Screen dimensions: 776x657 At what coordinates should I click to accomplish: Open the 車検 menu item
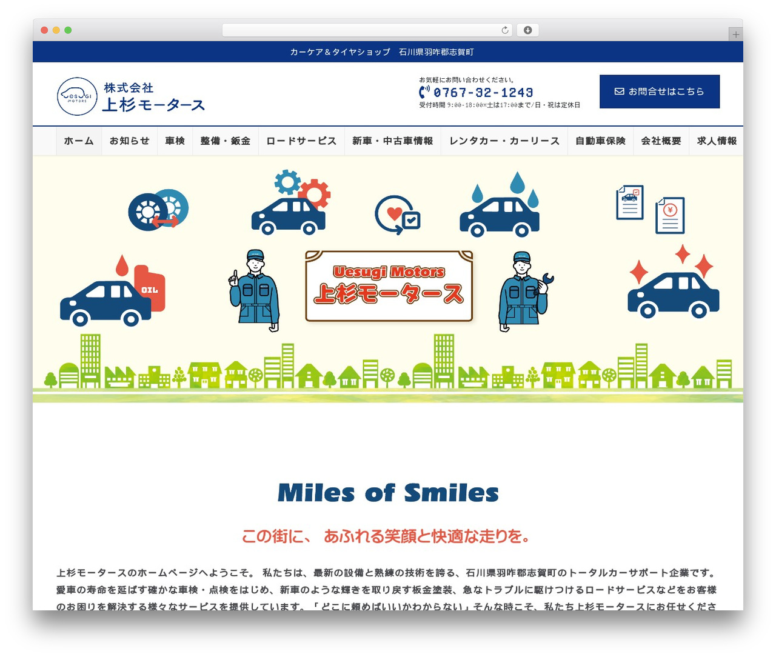175,141
